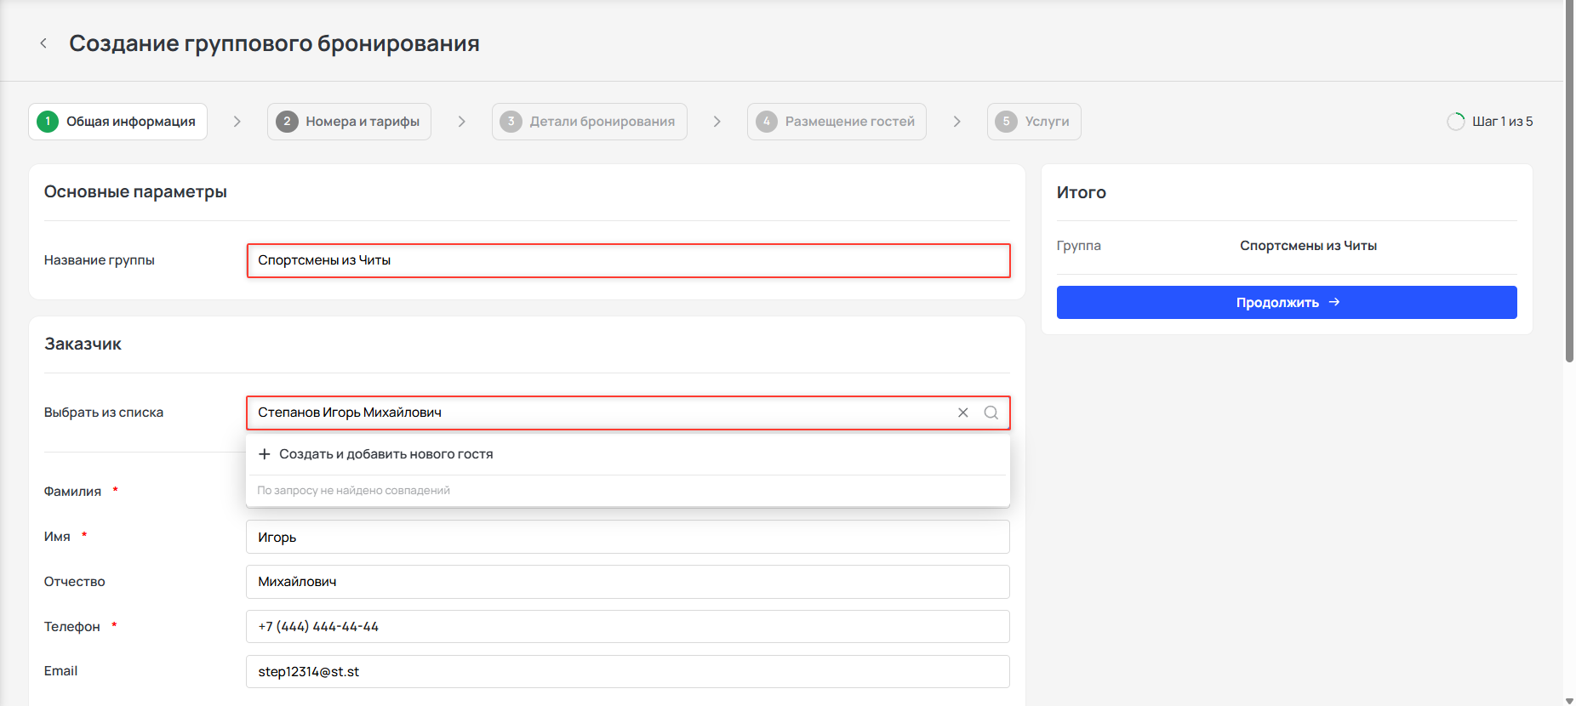
Task: Click the plus icon to create new guest
Action: [x=265, y=454]
